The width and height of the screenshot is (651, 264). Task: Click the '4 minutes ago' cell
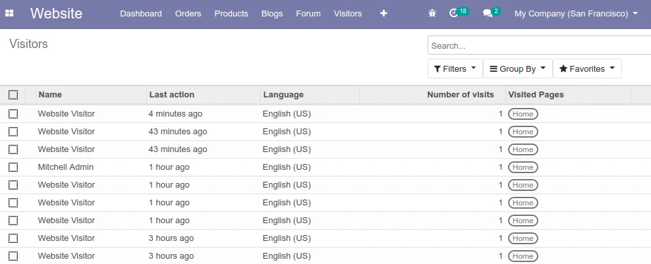pos(175,114)
